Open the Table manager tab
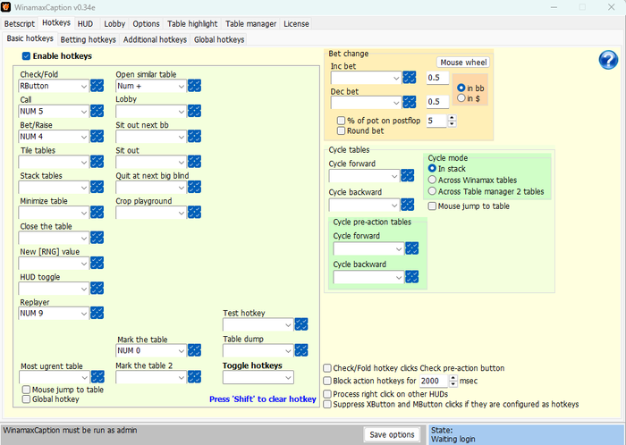Image resolution: width=626 pixels, height=445 pixels. point(250,24)
